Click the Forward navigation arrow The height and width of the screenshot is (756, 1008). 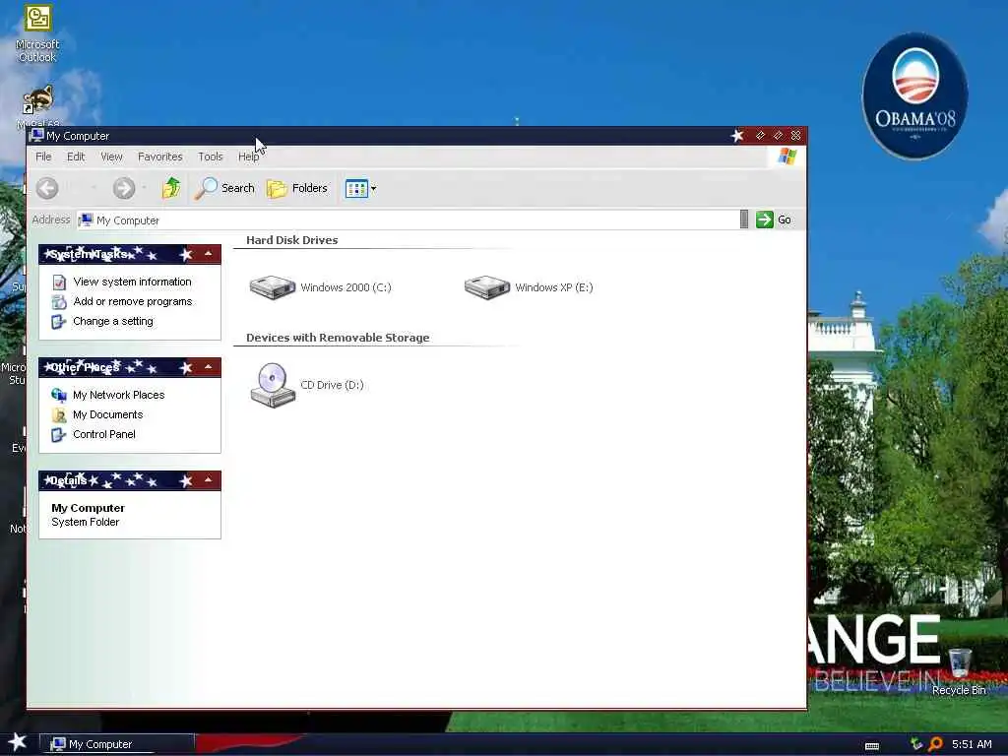click(x=123, y=188)
